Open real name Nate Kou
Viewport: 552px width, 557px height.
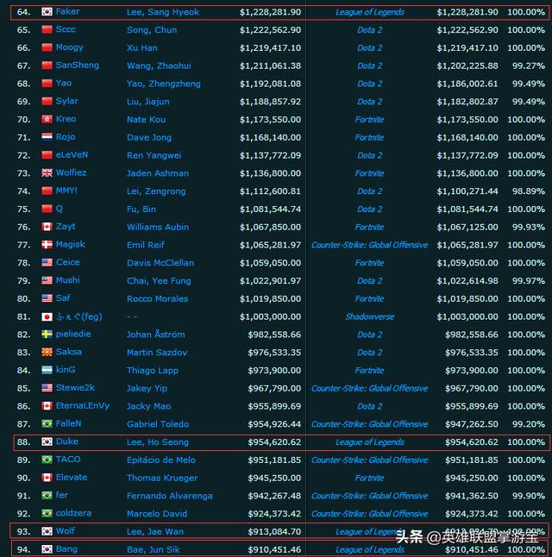point(146,119)
